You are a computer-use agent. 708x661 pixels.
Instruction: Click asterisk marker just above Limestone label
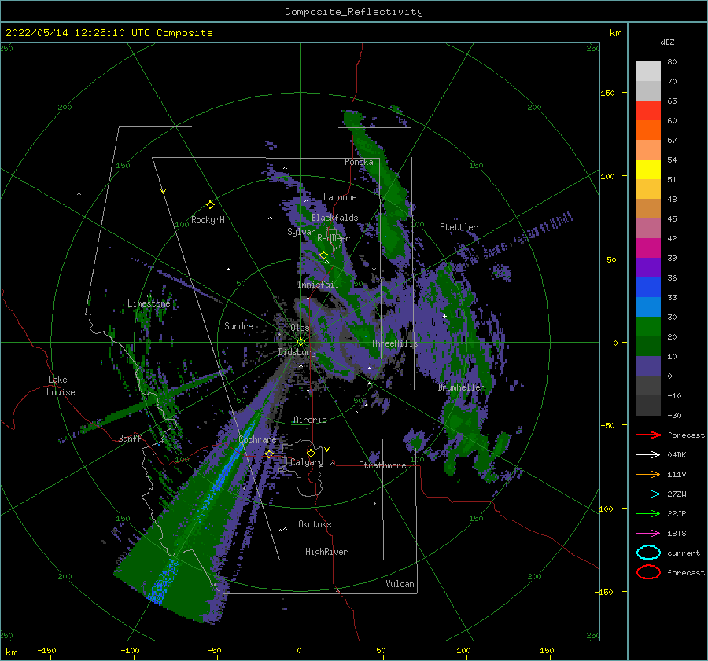click(149, 296)
